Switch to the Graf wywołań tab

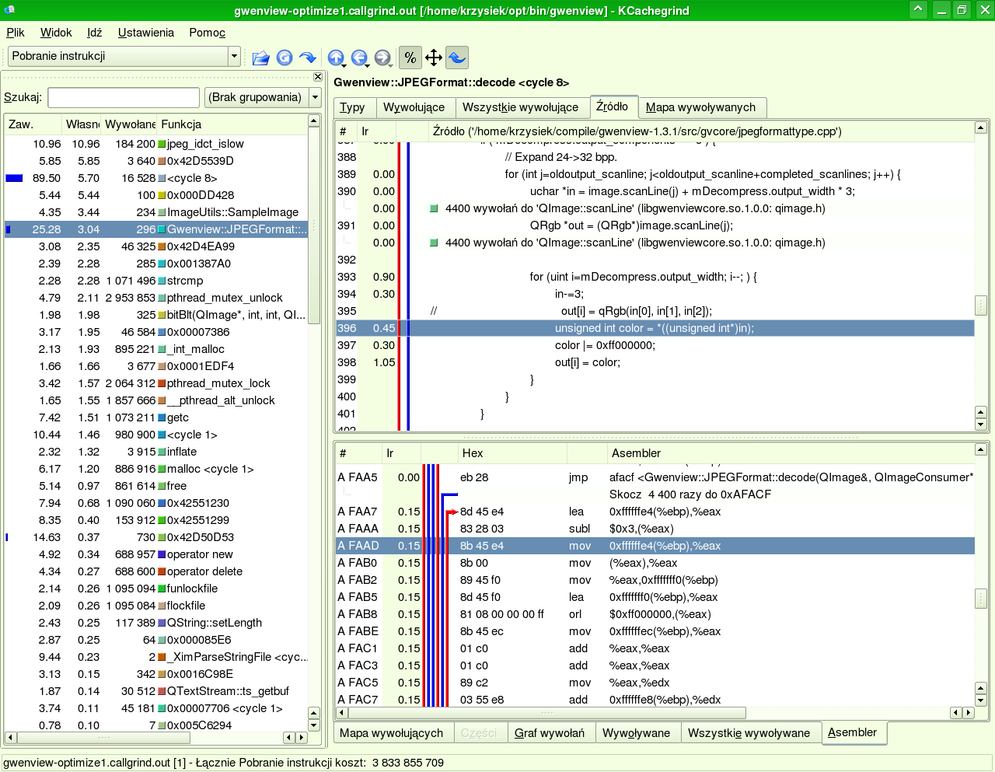[x=550, y=733]
